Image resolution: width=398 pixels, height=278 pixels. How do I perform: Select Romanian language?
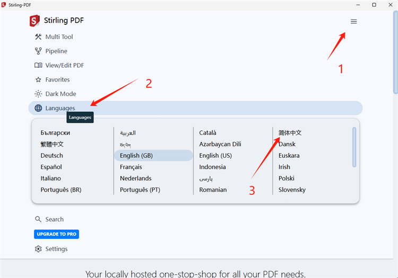click(213, 190)
